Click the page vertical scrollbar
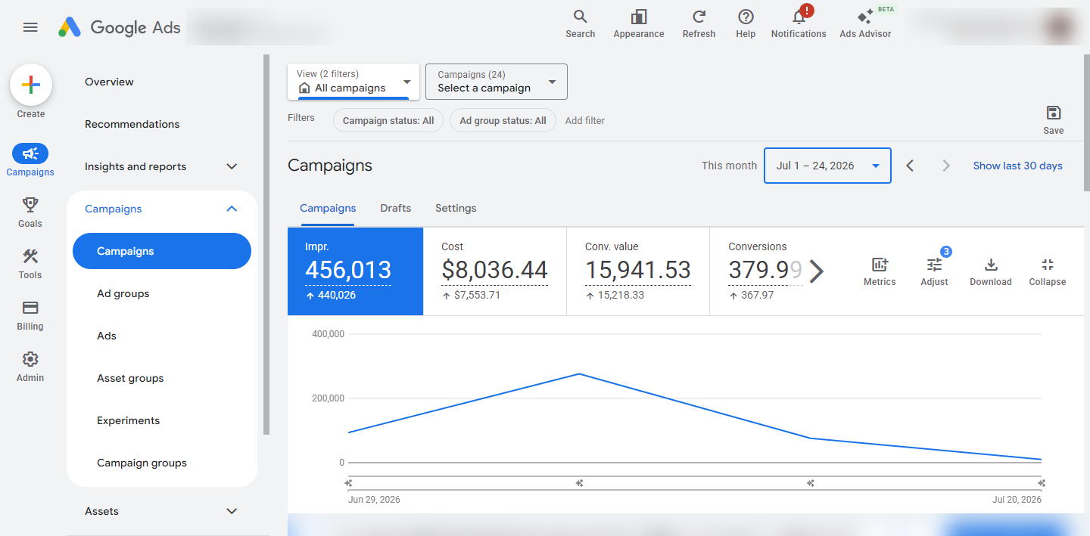Screen dimensions: 1090x536 coord(1087,122)
